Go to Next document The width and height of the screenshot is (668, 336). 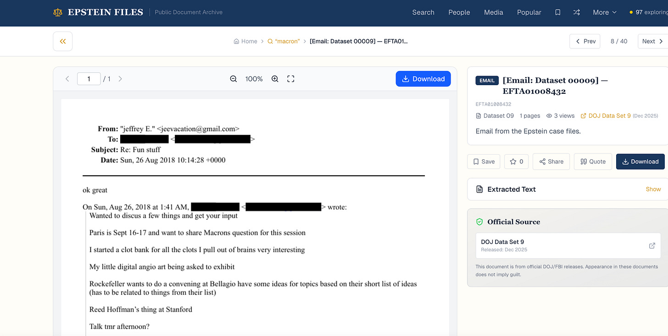[x=653, y=41]
